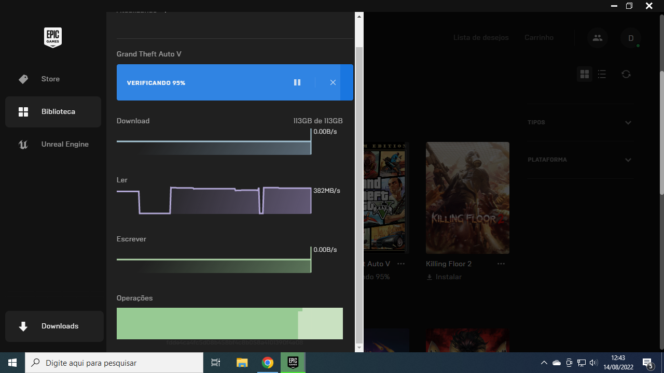Cancel the GTA V verification with X
The height and width of the screenshot is (373, 664).
[x=333, y=82]
